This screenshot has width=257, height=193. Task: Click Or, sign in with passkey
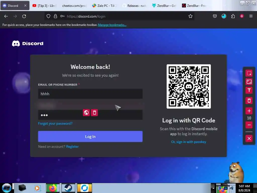[x=189, y=142]
